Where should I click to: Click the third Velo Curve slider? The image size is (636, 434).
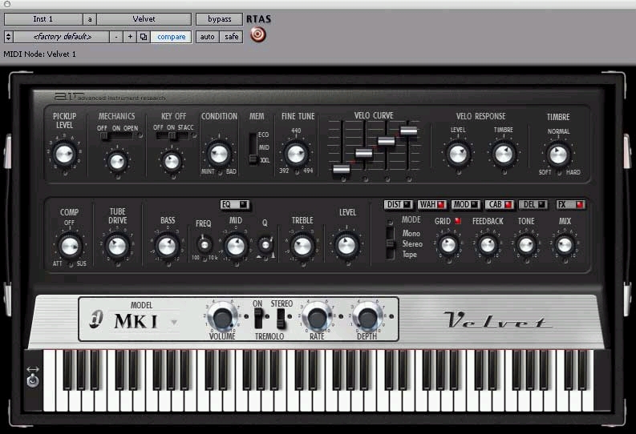pyautogui.click(x=386, y=141)
